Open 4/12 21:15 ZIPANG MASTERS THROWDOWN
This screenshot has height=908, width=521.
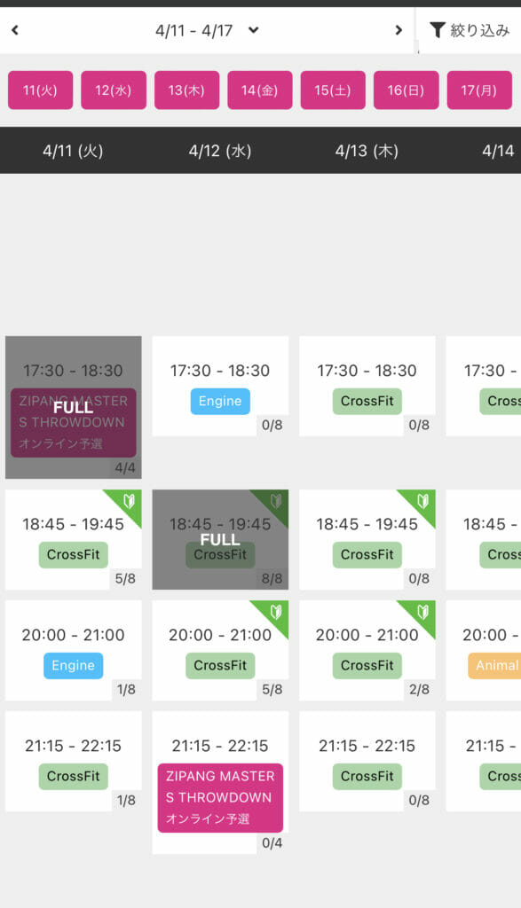click(220, 782)
